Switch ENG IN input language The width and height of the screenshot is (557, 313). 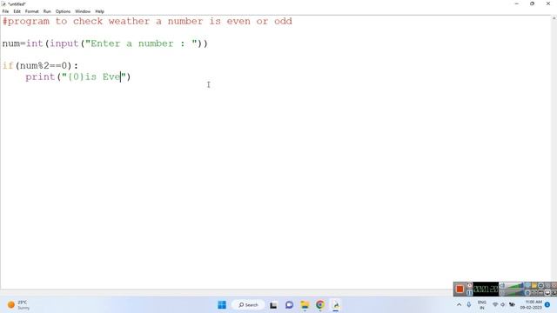481,305
